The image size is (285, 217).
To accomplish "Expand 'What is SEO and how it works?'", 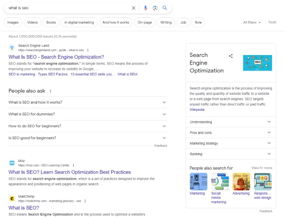I will 88,102.
